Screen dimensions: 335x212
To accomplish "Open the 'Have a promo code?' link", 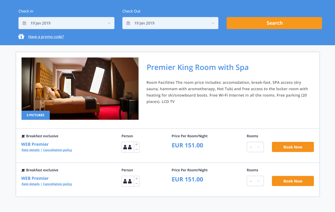I will click(46, 37).
